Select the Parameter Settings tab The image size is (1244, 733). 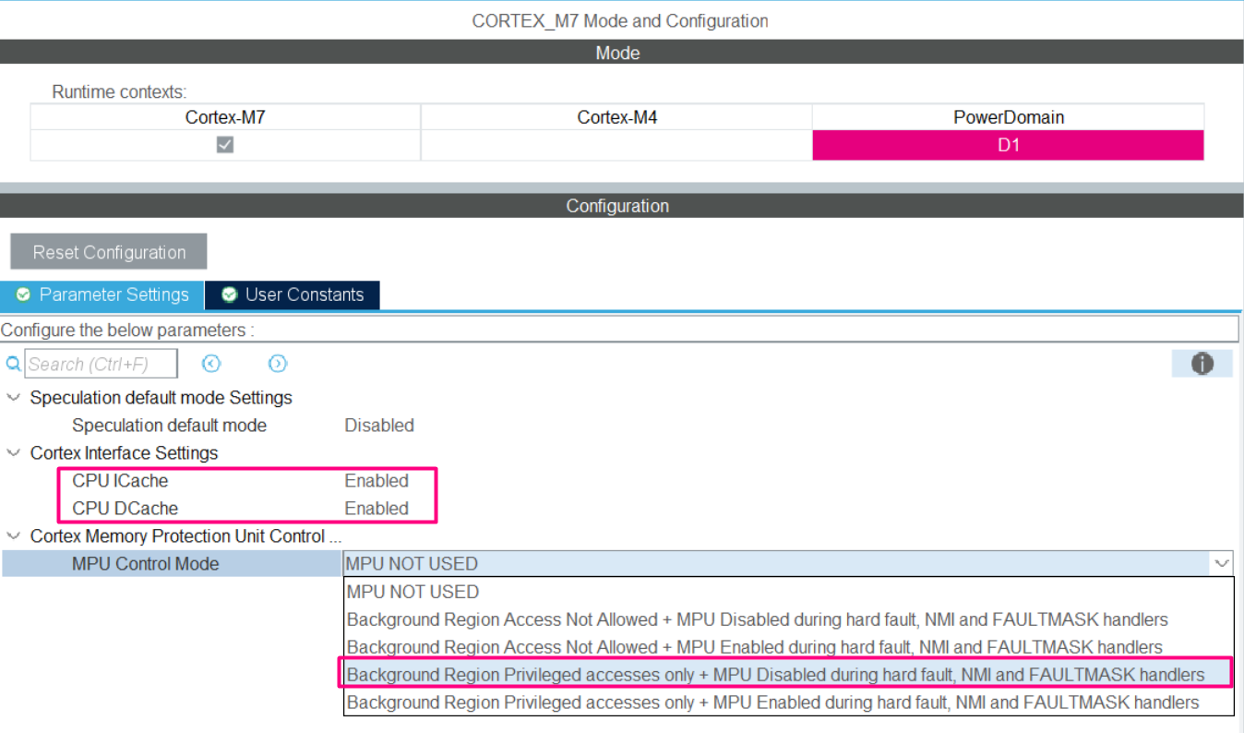coord(102,294)
